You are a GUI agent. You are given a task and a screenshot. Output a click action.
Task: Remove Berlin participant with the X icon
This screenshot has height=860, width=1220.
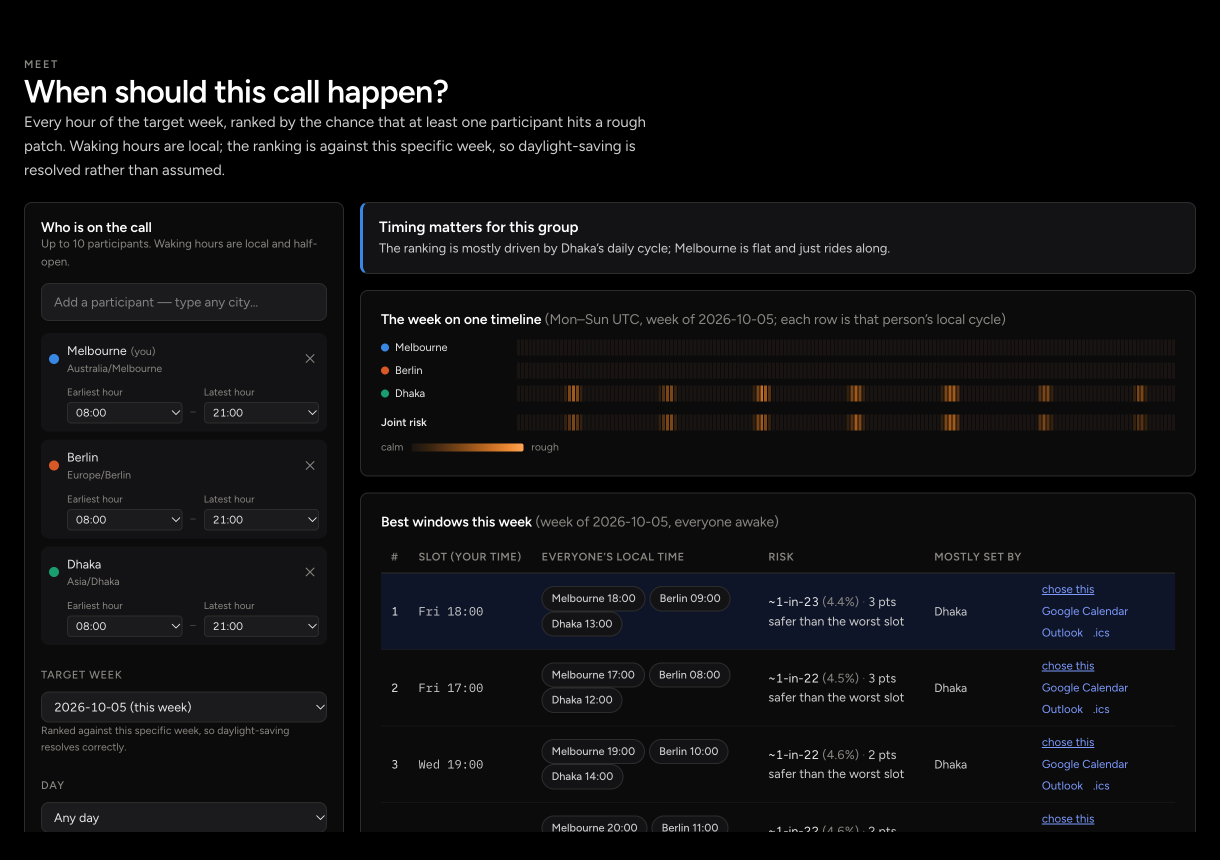(310, 465)
